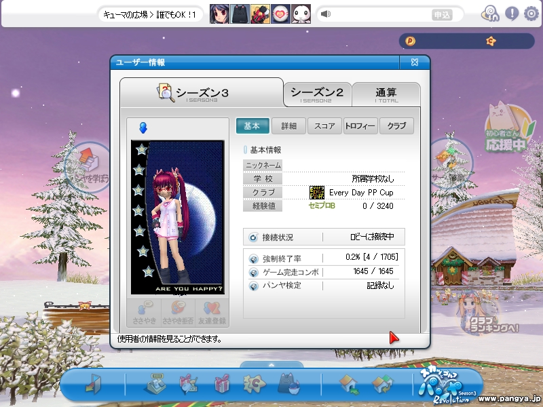Image resolution: width=543 pixels, height=407 pixels.
Task: Select the クラブ sub-tab
Action: (x=396, y=126)
